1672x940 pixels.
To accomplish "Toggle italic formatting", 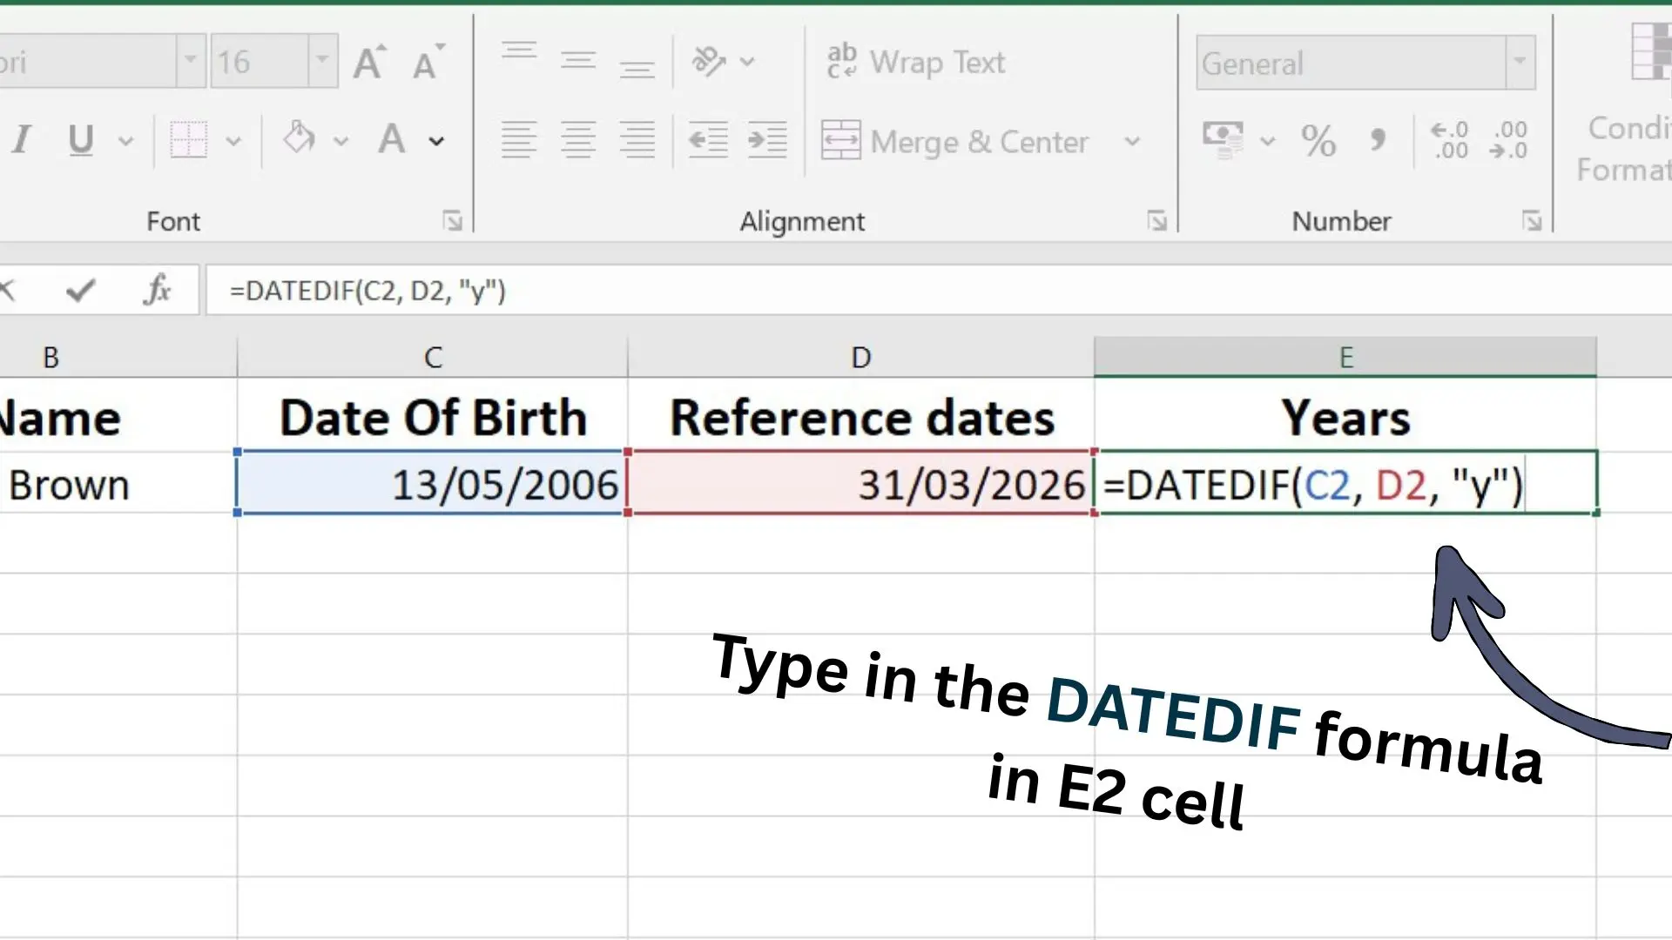I will pos(22,139).
